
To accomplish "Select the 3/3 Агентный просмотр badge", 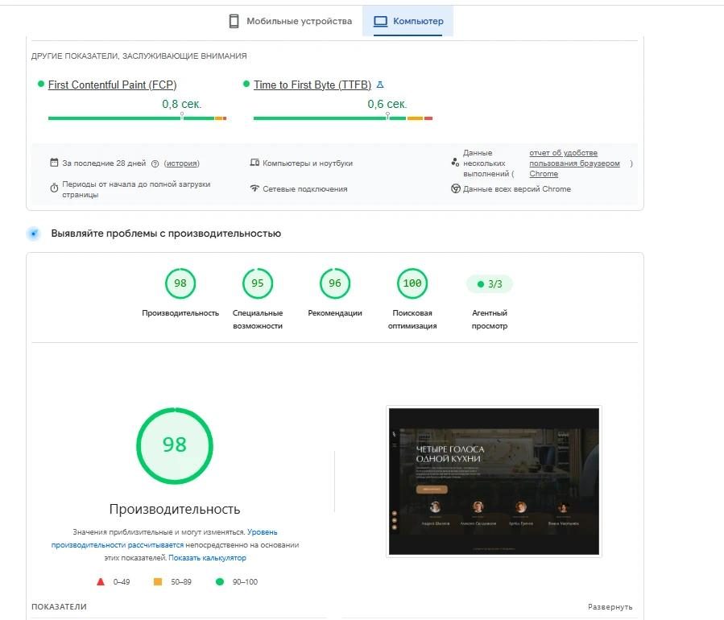I will tap(490, 284).
